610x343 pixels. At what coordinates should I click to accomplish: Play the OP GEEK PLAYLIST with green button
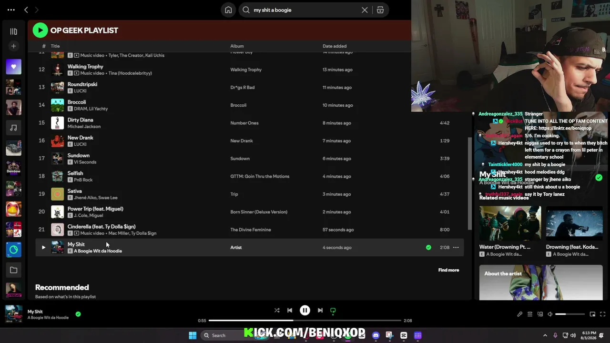[40, 30]
